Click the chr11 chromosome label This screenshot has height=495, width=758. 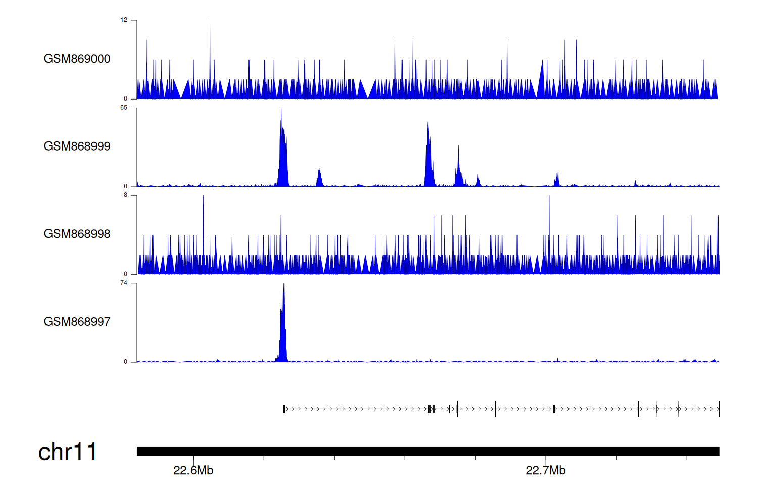click(x=67, y=452)
